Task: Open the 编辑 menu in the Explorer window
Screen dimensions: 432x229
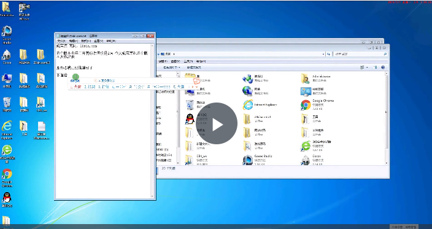Action: [x=162, y=61]
